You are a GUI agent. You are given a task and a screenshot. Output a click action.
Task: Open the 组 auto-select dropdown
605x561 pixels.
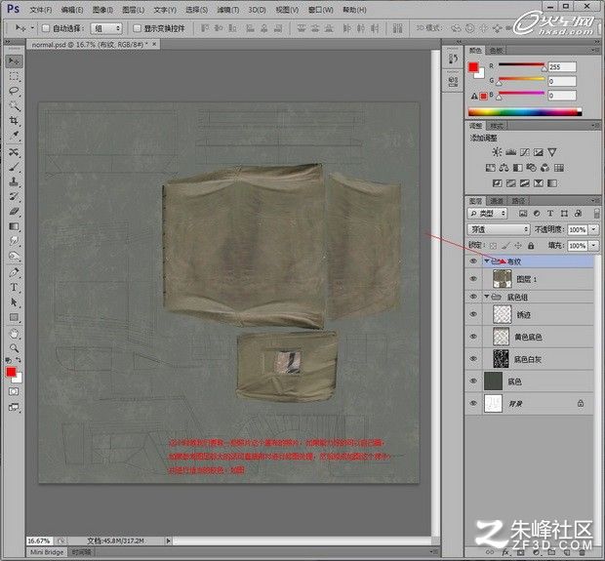coord(106,28)
